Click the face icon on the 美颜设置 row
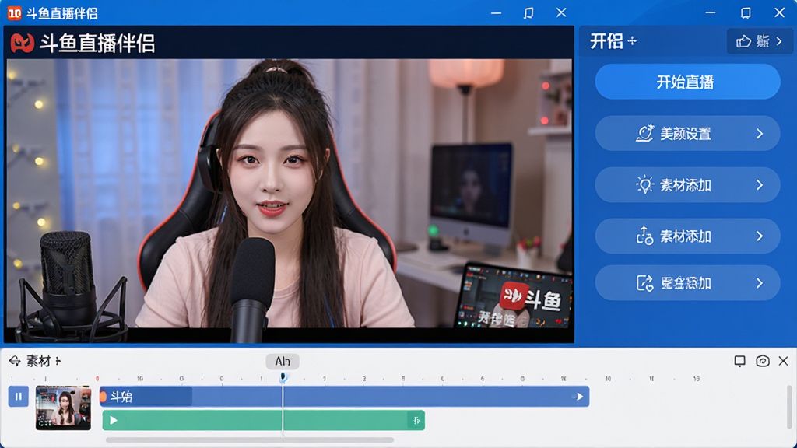This screenshot has width=797, height=448. click(645, 134)
